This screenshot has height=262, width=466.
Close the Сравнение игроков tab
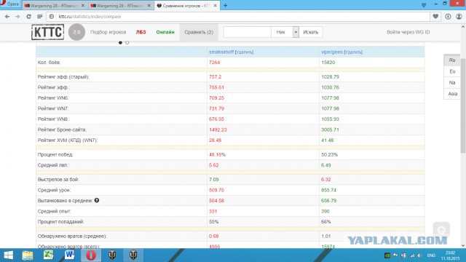coord(216,6)
